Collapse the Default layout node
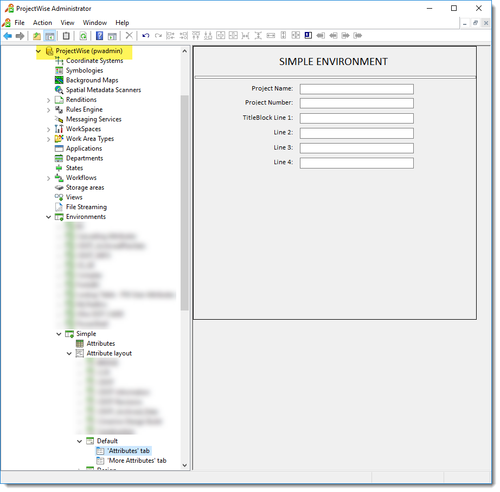The width and height of the screenshot is (500, 492). click(x=79, y=441)
